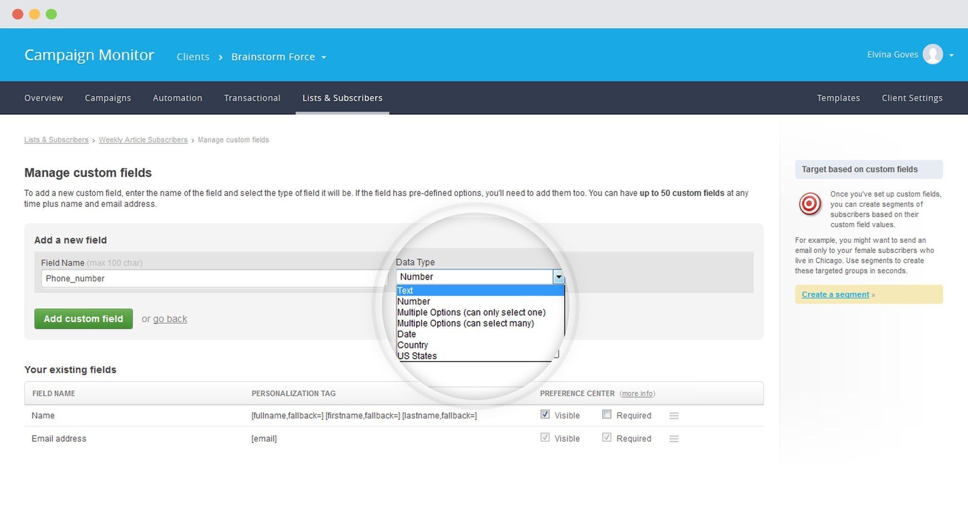Toggle Required checkbox for Name field
968x522 pixels.
pyautogui.click(x=607, y=414)
